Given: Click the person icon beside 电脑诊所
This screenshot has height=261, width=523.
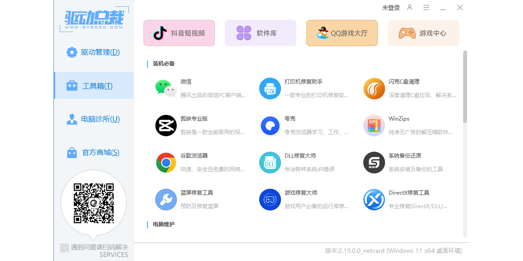Looking at the screenshot, I should (72, 119).
